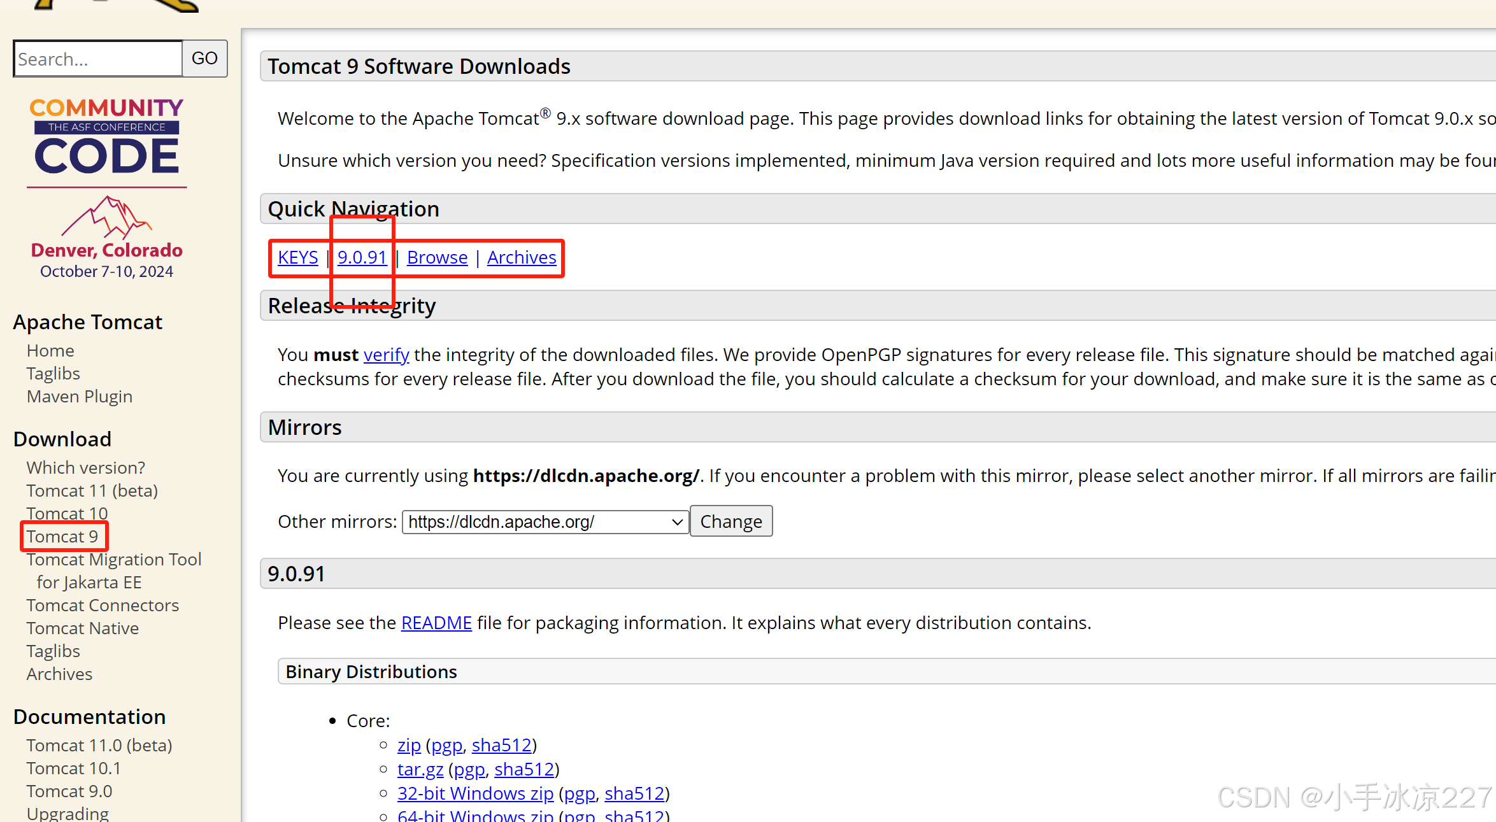Click the Search input field

pos(98,59)
